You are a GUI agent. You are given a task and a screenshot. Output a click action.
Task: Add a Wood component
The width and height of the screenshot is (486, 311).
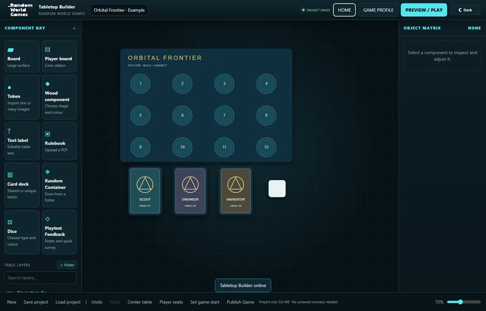pos(59,97)
